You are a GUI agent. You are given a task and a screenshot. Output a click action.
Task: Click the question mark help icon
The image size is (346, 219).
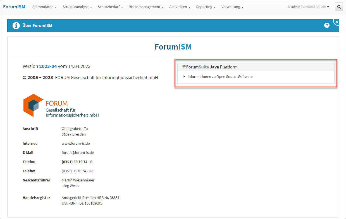[x=327, y=25]
